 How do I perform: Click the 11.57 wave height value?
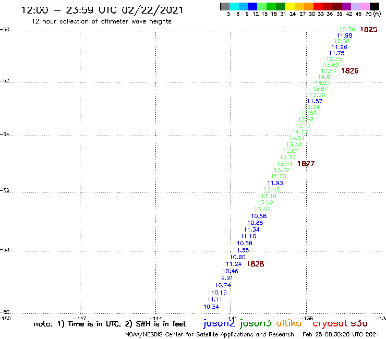pyautogui.click(x=315, y=101)
